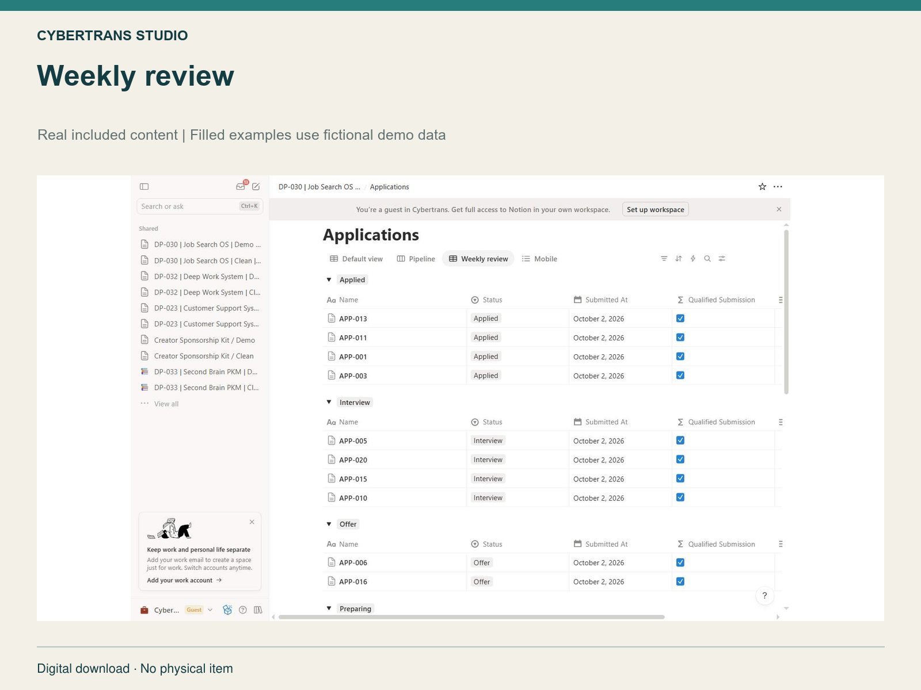The image size is (921, 690).
Task: Open automations via lightning bolt icon
Action: [693, 259]
